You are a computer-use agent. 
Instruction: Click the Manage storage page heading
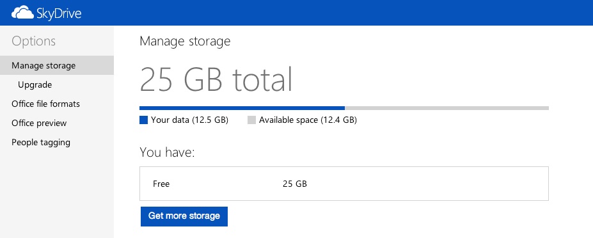point(185,41)
